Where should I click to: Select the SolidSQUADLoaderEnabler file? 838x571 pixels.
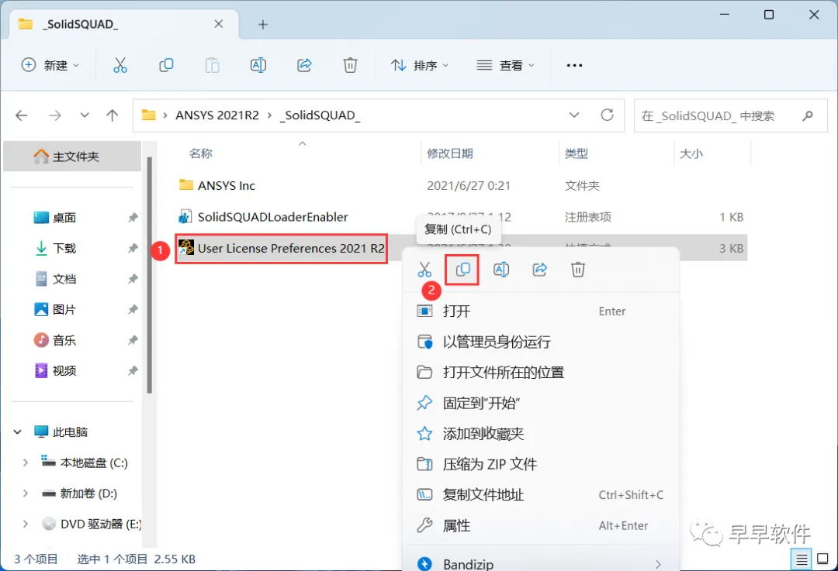coord(272,217)
